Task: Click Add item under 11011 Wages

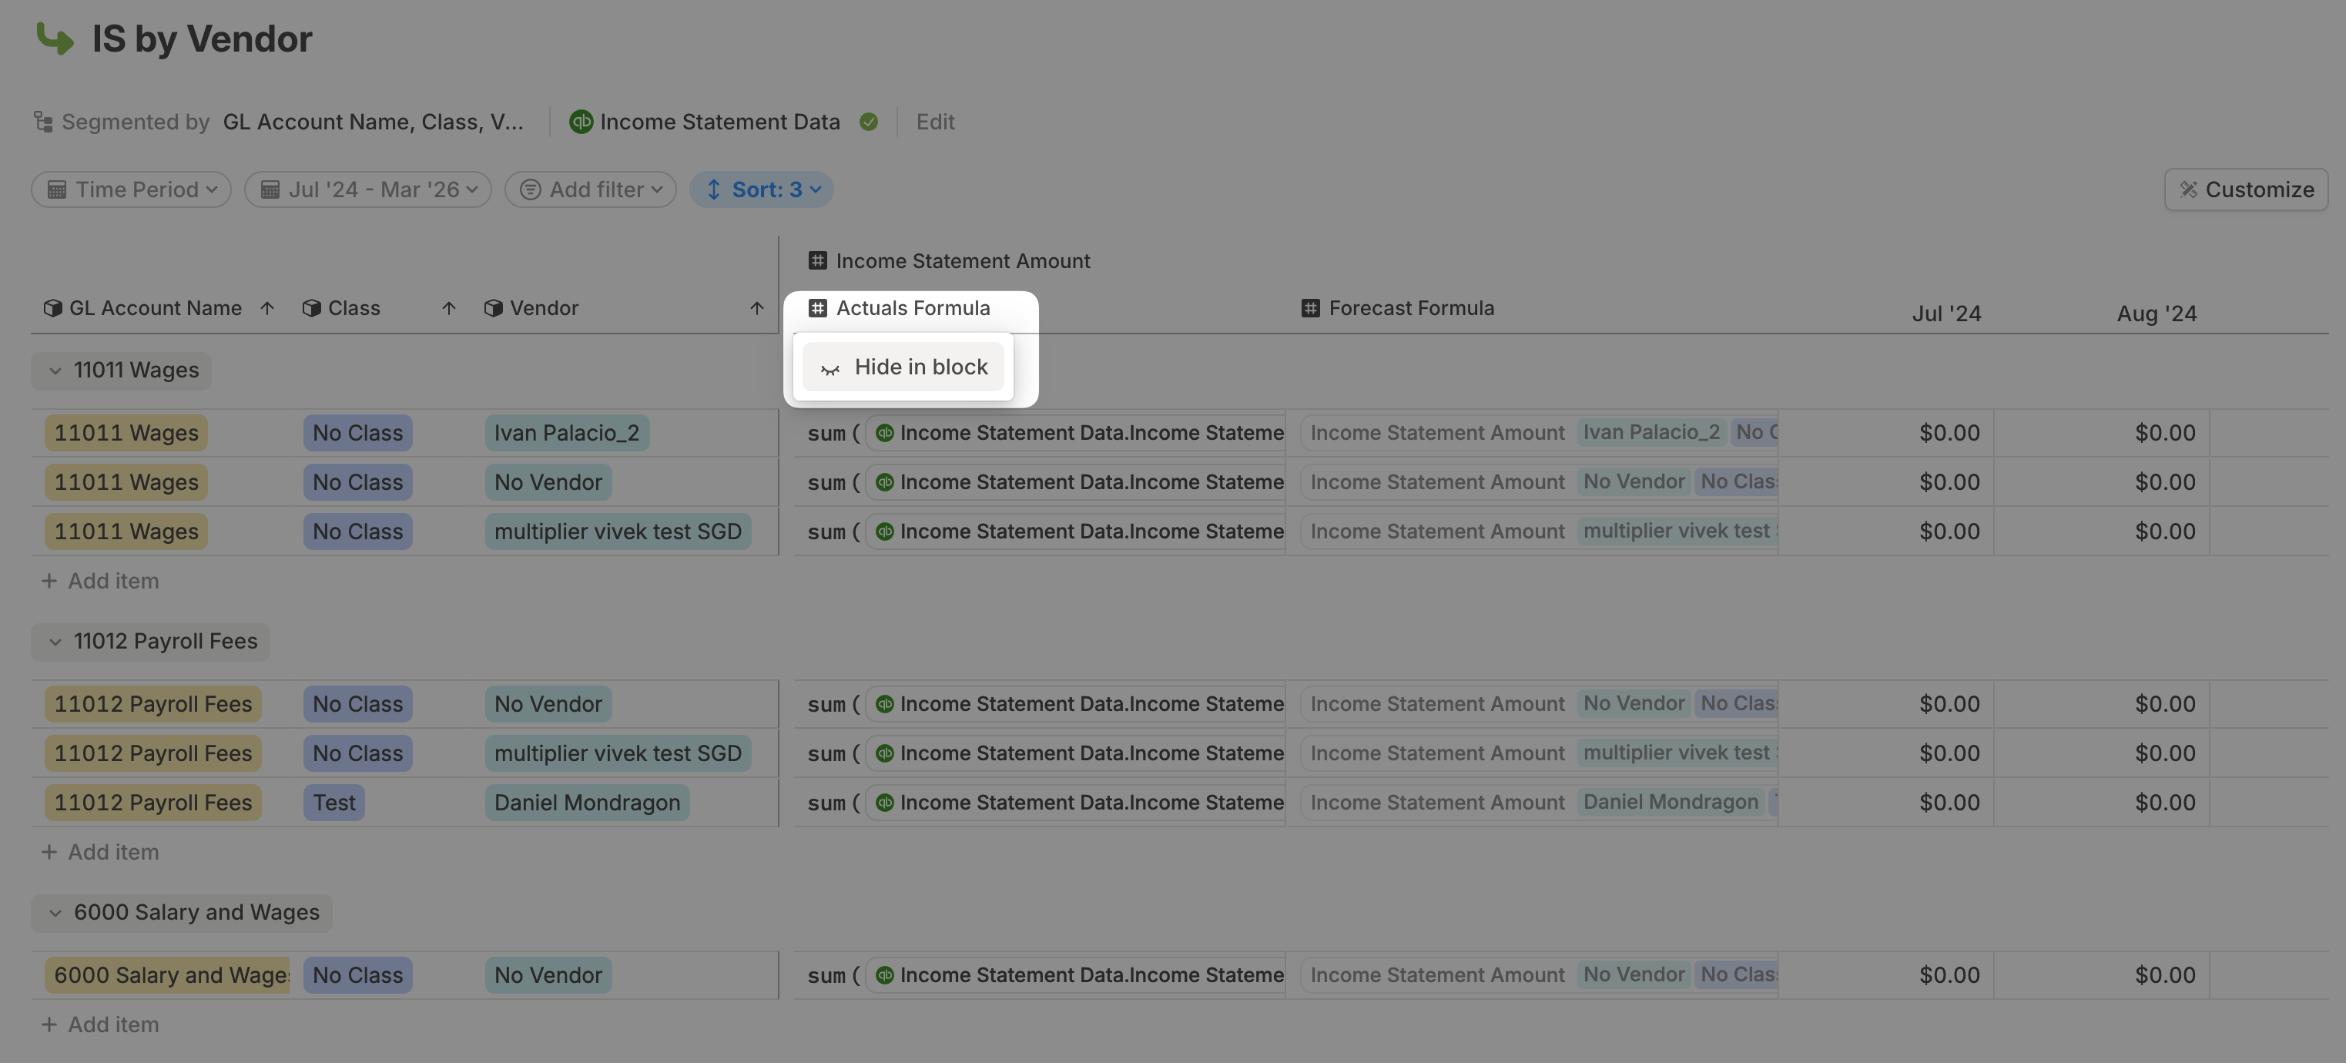Action: point(100,580)
